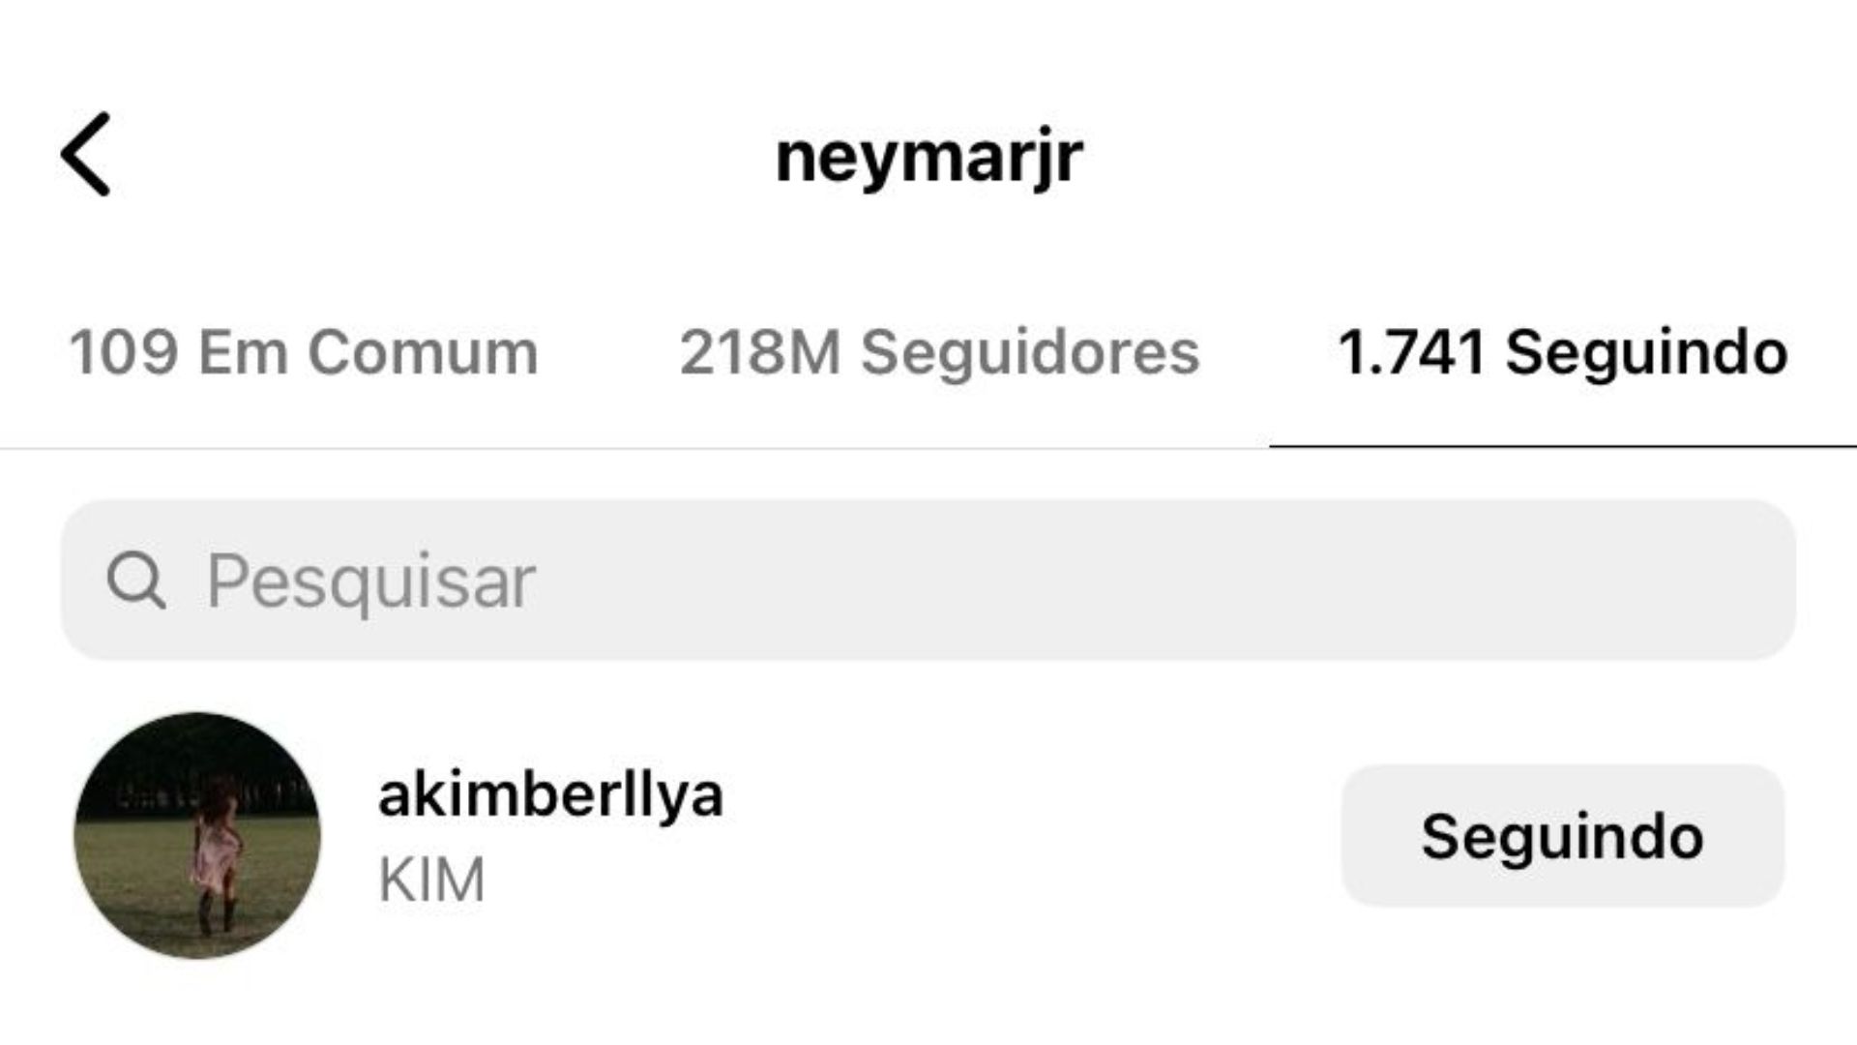Image resolution: width=1857 pixels, height=1045 pixels.
Task: Open the 109 Em Comum tab
Action: (x=304, y=352)
